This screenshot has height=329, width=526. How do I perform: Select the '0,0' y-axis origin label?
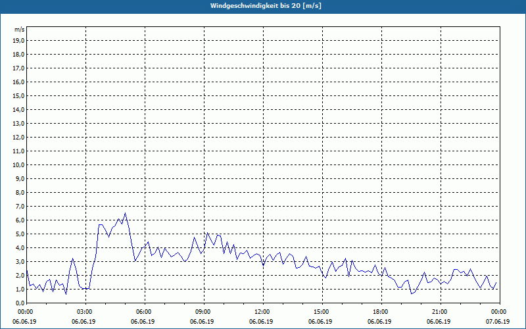[x=20, y=303]
